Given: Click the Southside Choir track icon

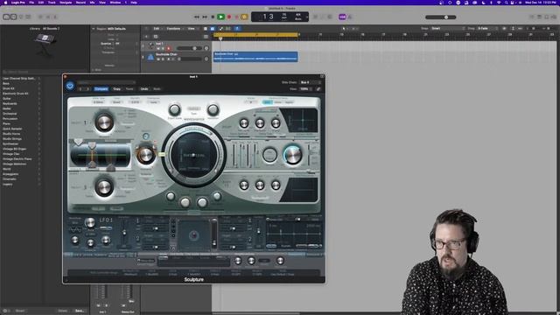Looking at the screenshot, I should [x=150, y=57].
